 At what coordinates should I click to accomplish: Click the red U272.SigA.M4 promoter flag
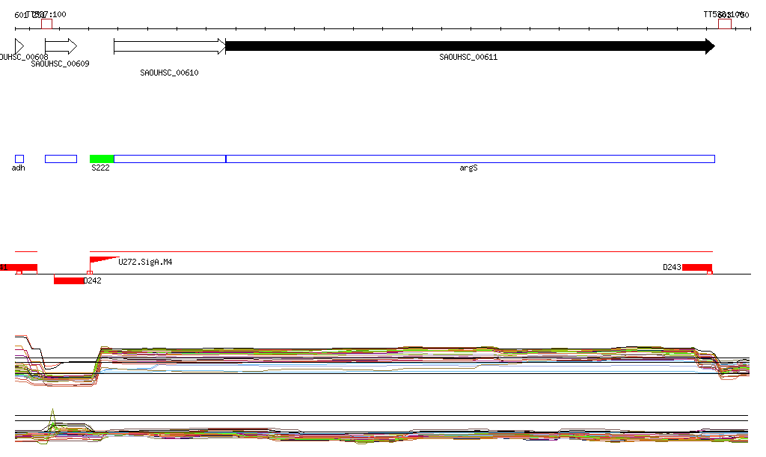(99, 260)
